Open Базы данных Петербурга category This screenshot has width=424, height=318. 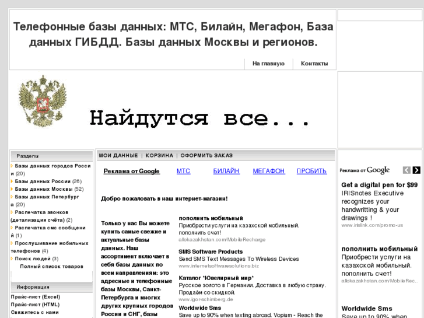point(45,201)
